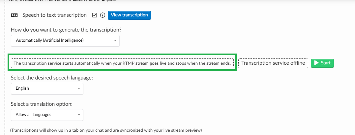Open the info icon next to transcription checkbox
The height and width of the screenshot is (135, 355).
103,15
